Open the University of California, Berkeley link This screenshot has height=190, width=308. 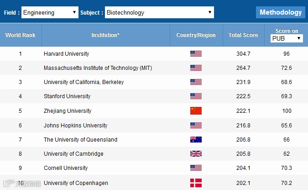pyautogui.click(x=84, y=82)
